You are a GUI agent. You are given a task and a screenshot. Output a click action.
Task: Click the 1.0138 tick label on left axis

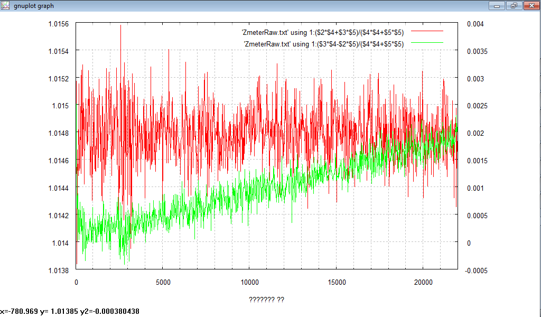coord(57,271)
